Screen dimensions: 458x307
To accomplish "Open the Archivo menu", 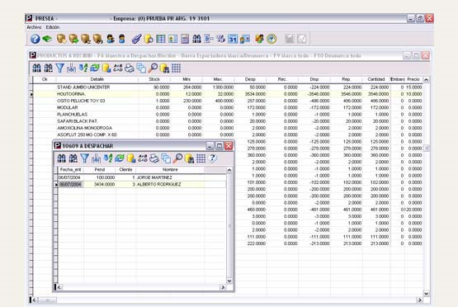I will coord(34,27).
